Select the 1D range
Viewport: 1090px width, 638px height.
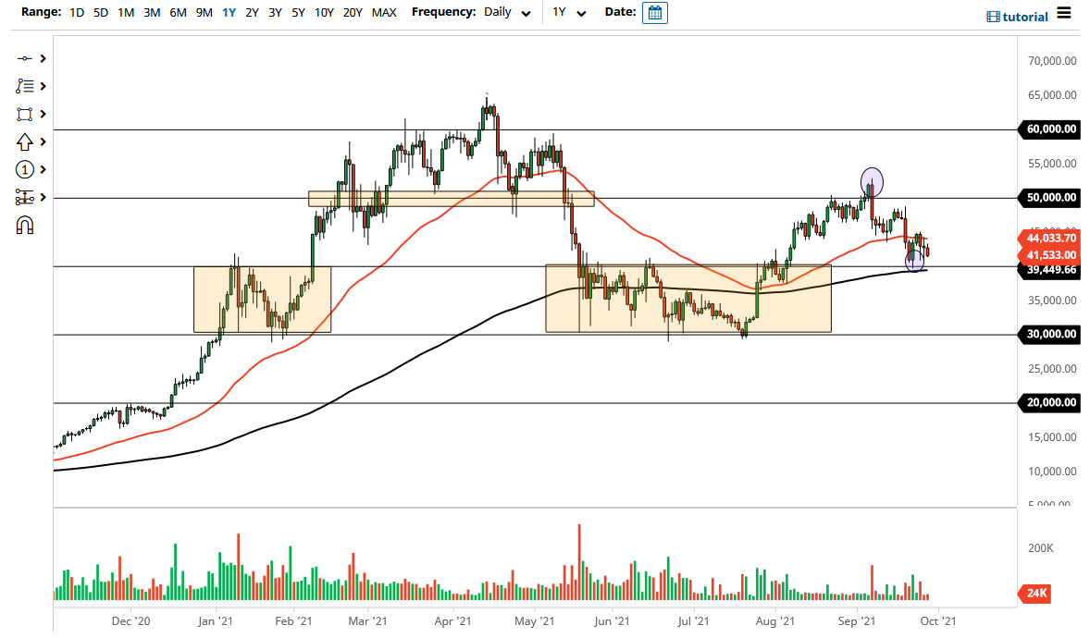[75, 14]
